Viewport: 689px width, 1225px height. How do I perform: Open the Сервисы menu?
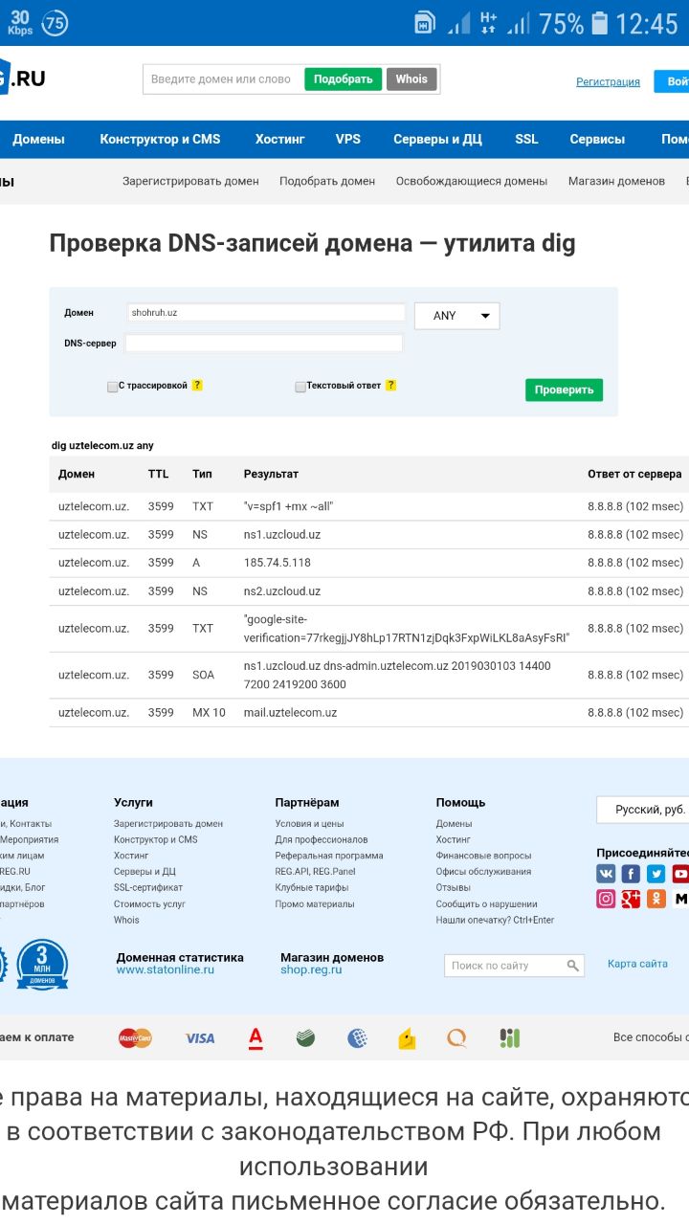tap(597, 139)
